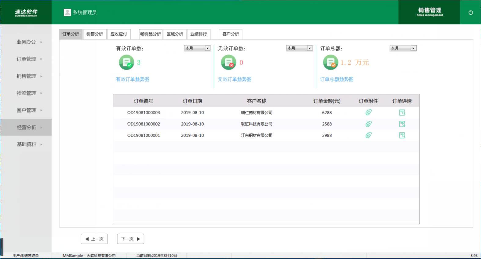Click the 客户名称 column header
481x259 pixels.
point(257,101)
